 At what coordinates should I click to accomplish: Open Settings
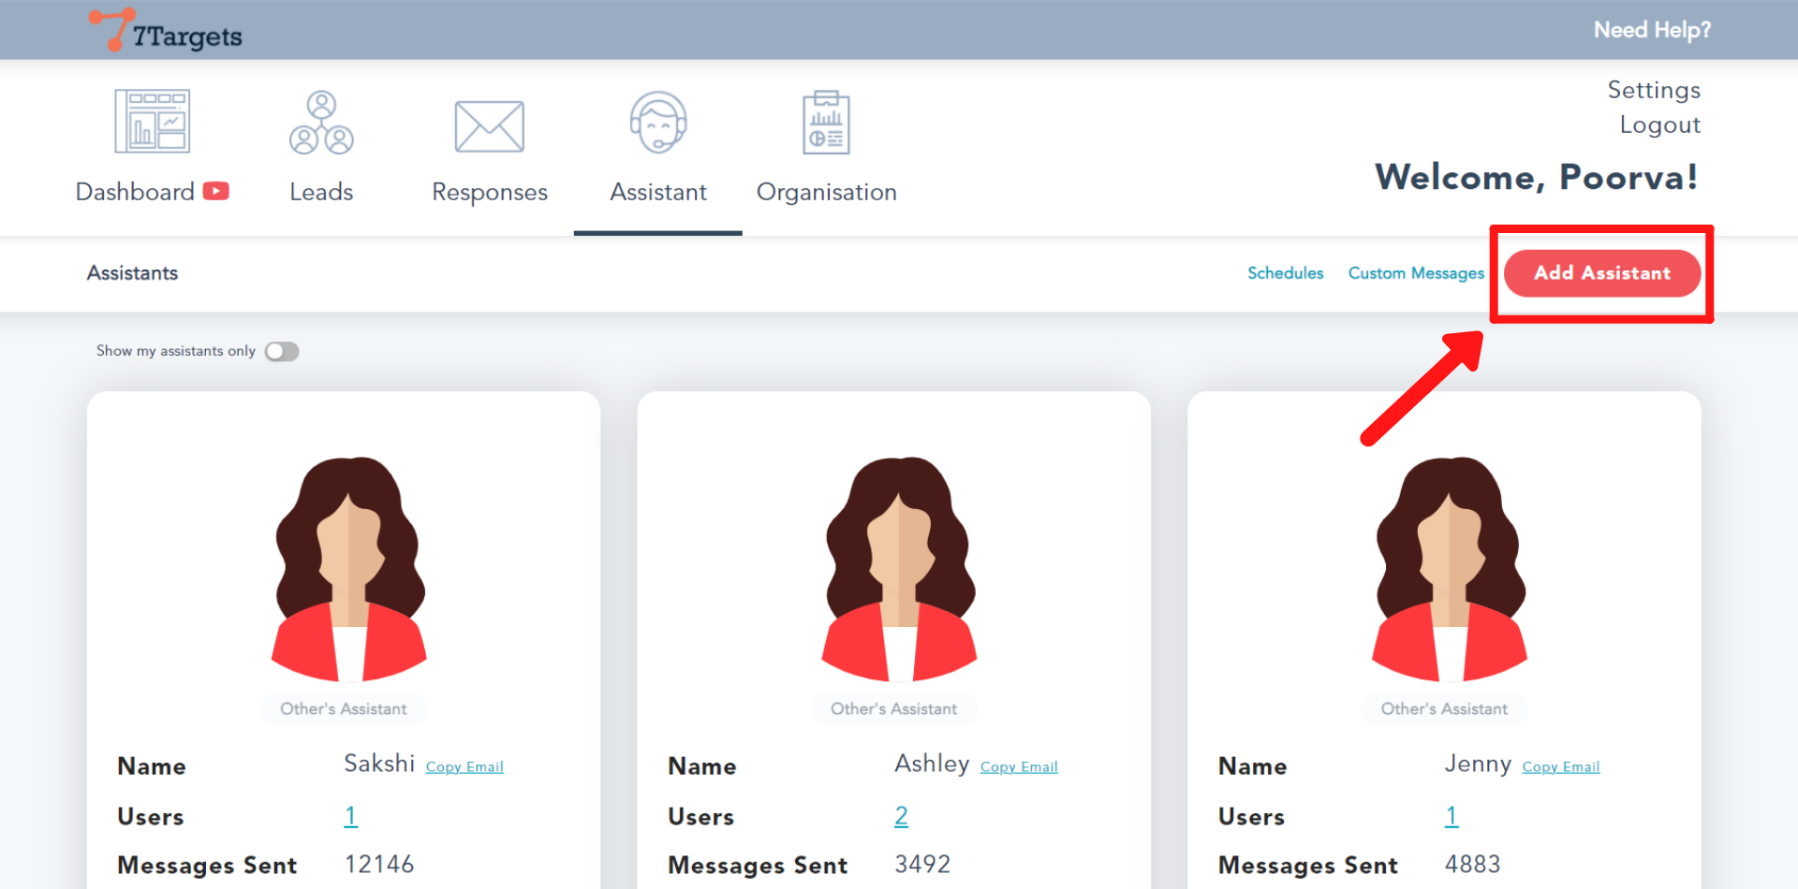[1654, 90]
